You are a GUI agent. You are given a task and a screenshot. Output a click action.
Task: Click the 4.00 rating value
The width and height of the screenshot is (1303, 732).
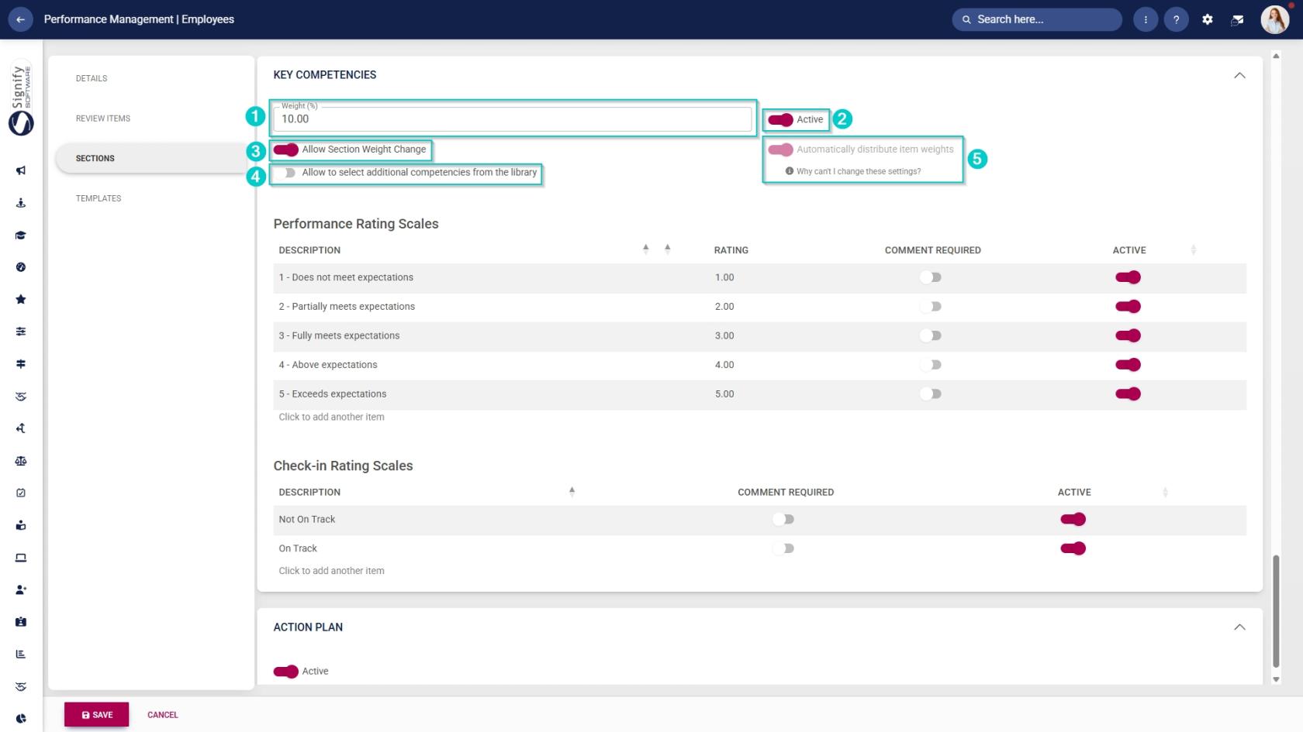coord(724,365)
